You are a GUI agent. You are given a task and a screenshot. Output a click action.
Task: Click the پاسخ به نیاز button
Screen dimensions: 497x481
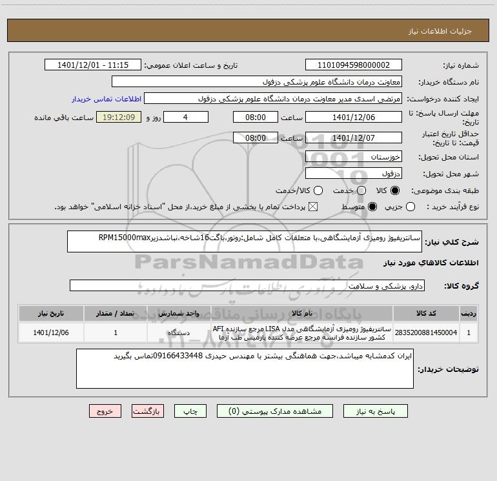coord(376,411)
